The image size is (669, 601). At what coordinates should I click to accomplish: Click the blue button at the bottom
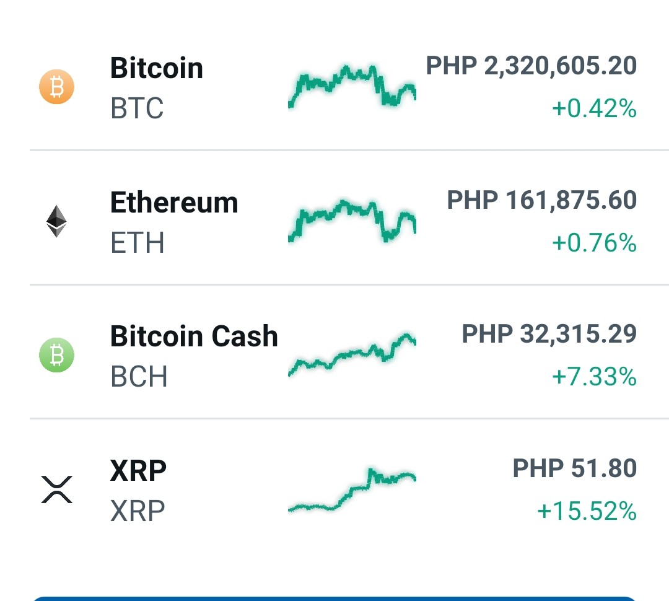pyautogui.click(x=334, y=599)
